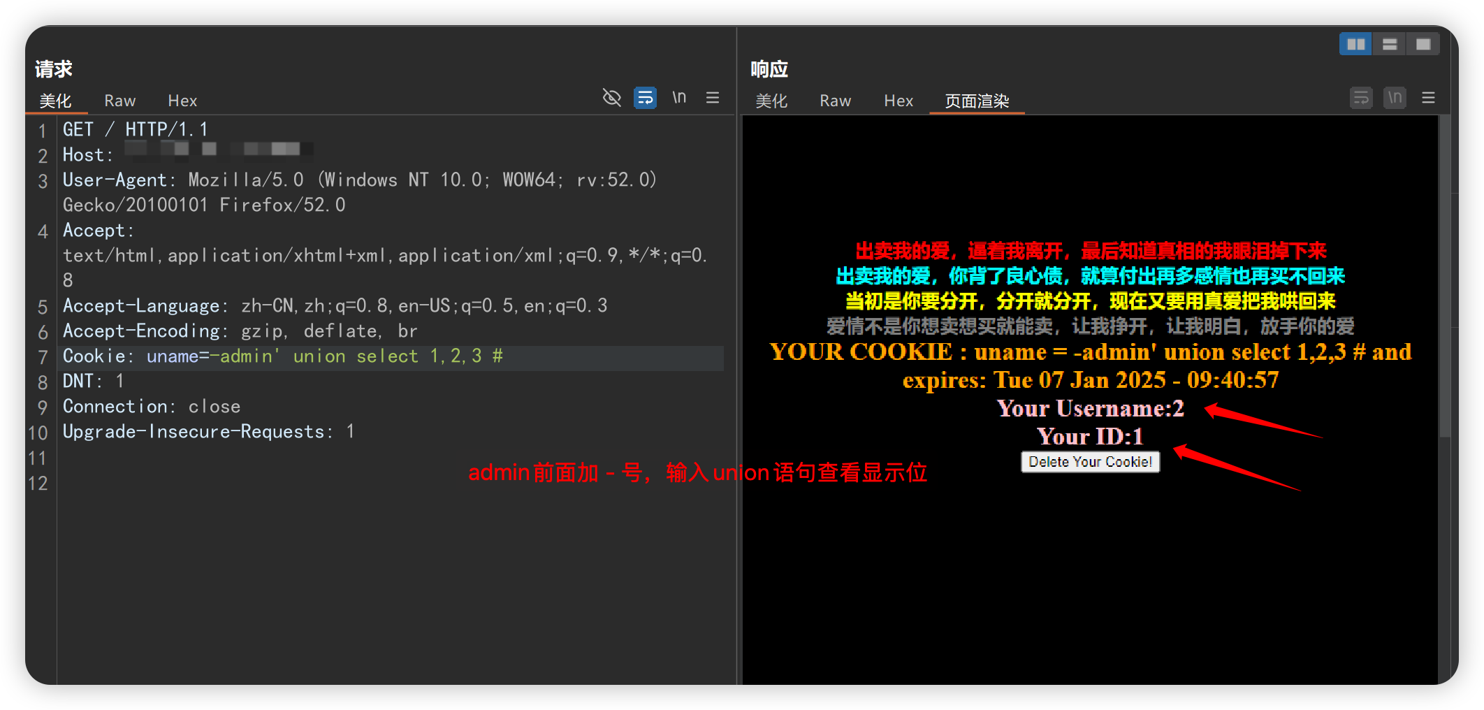Select the request Hex tab
This screenshot has width=1484, height=710.
pyautogui.click(x=182, y=101)
